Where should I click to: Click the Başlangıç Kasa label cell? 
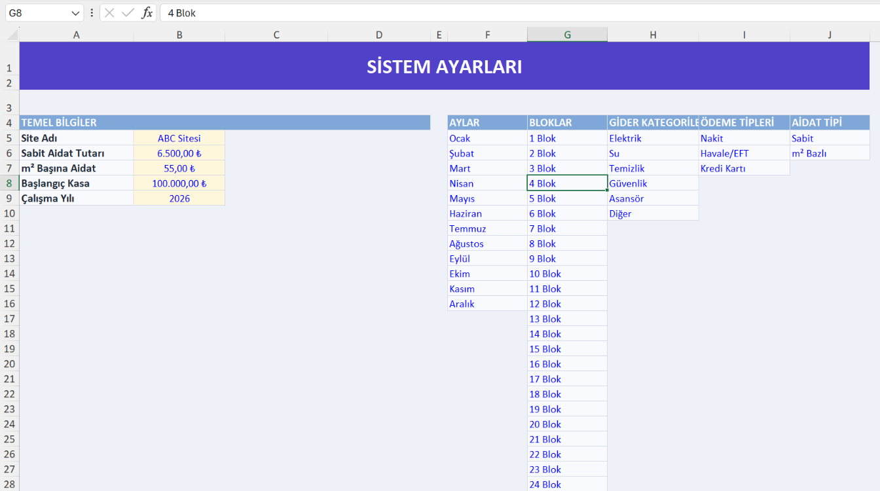[77, 183]
